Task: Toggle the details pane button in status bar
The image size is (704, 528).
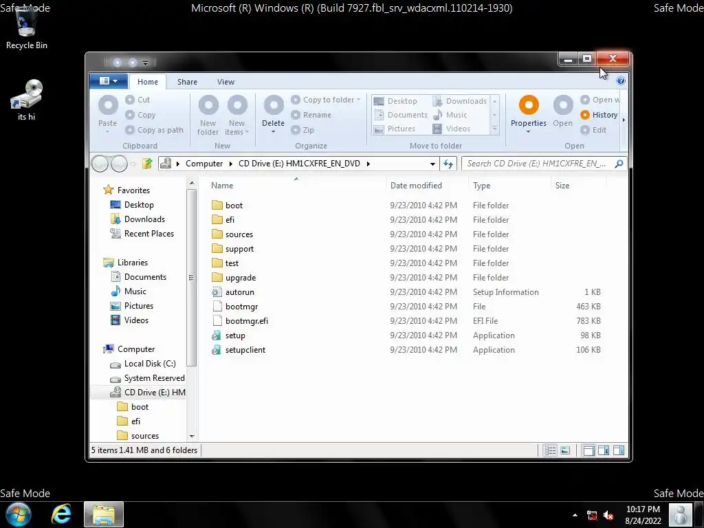Action: [604, 450]
